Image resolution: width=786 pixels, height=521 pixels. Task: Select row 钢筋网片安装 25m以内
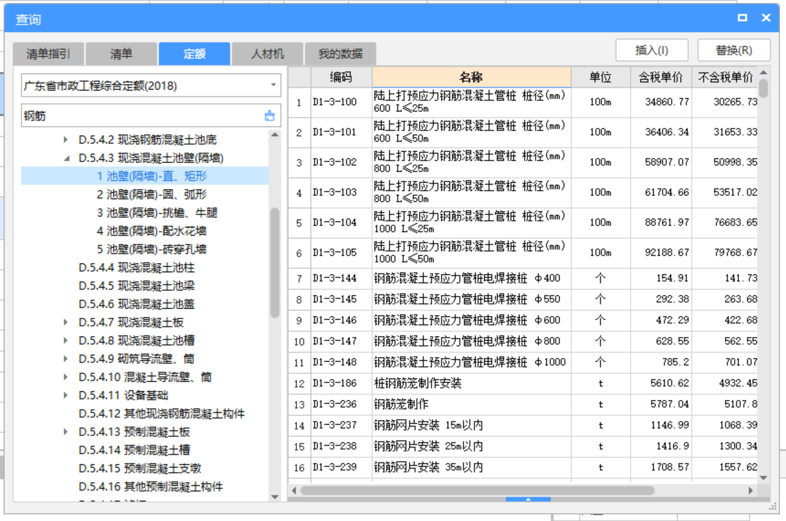point(471,446)
